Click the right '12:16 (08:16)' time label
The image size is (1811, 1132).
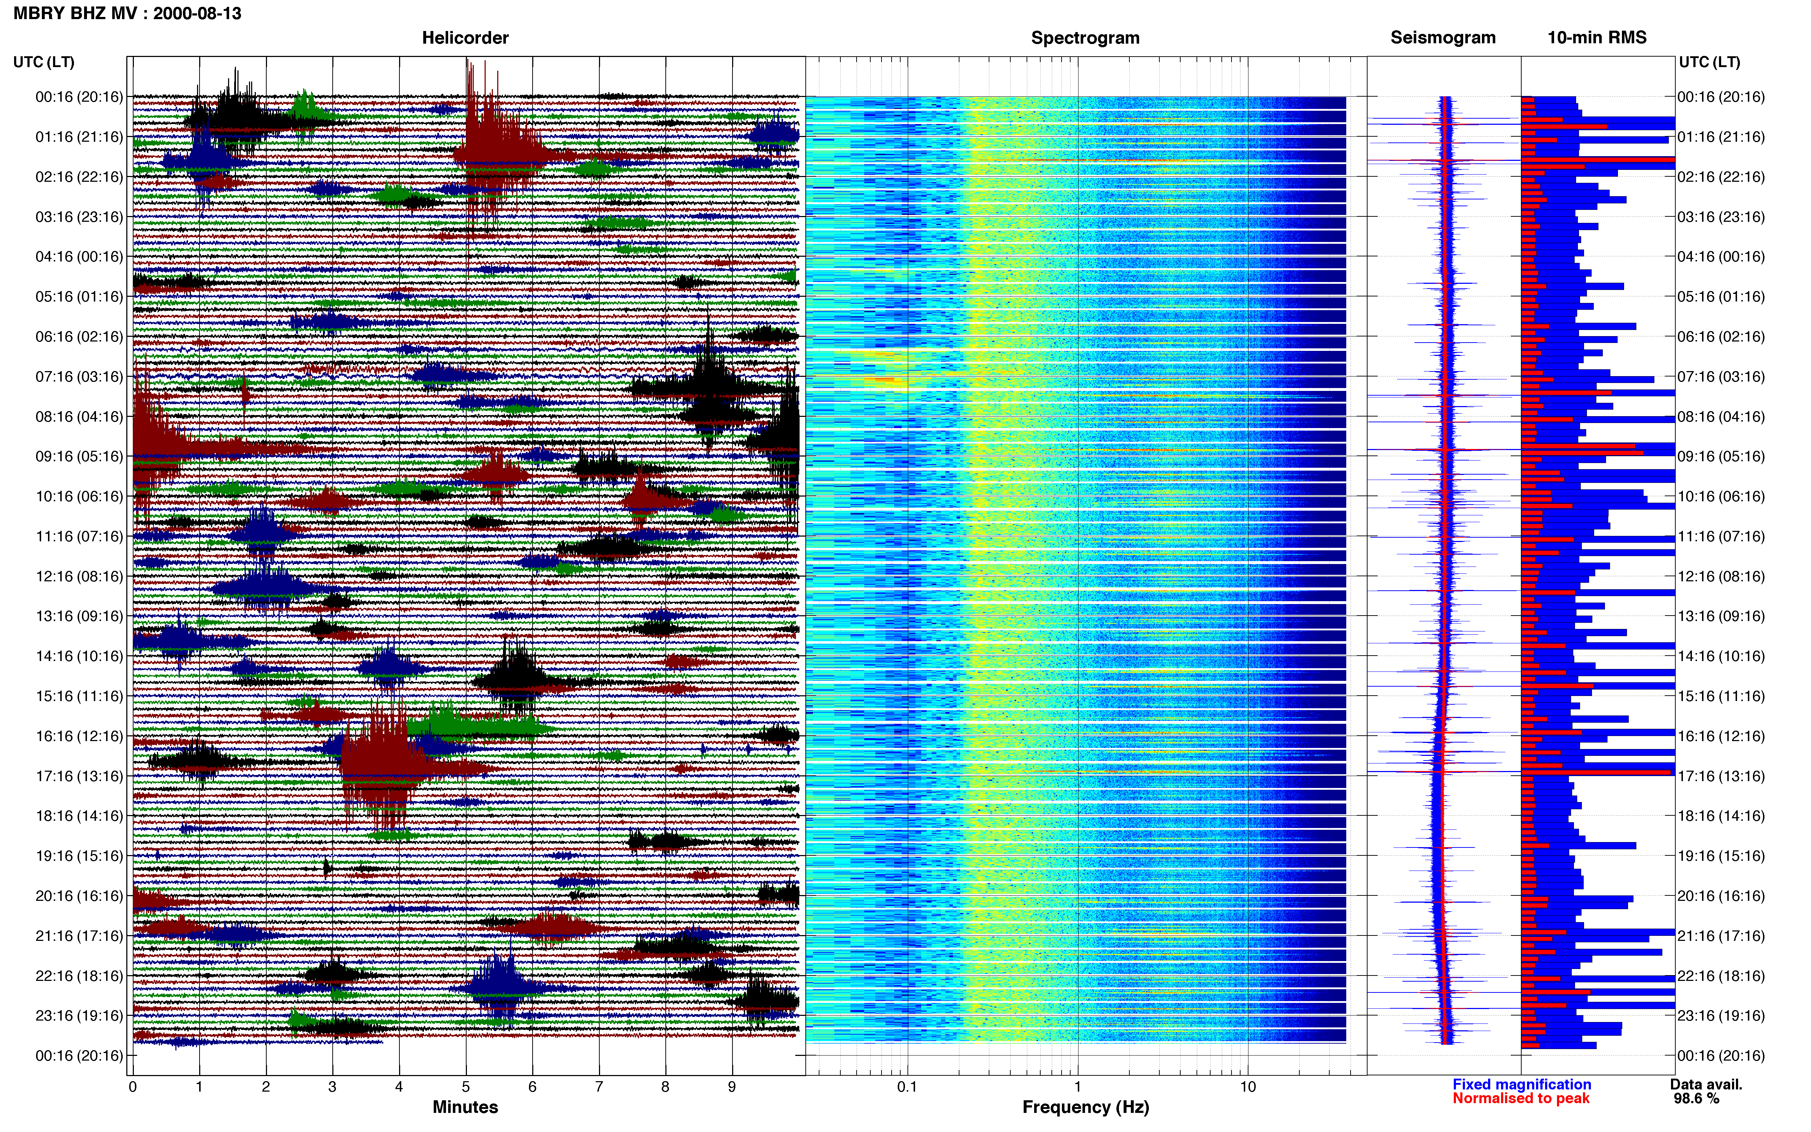point(1721,577)
